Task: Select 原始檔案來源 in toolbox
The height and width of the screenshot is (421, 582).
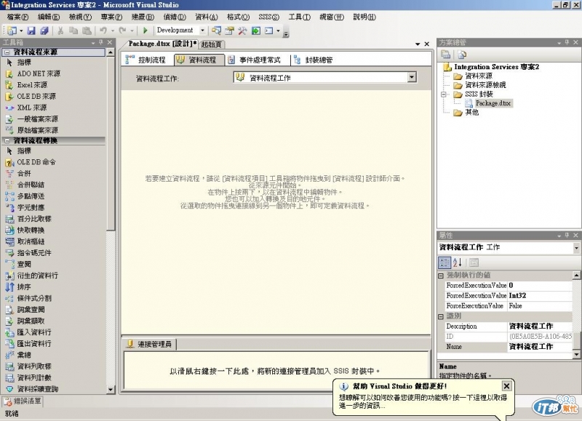Action: coord(32,130)
